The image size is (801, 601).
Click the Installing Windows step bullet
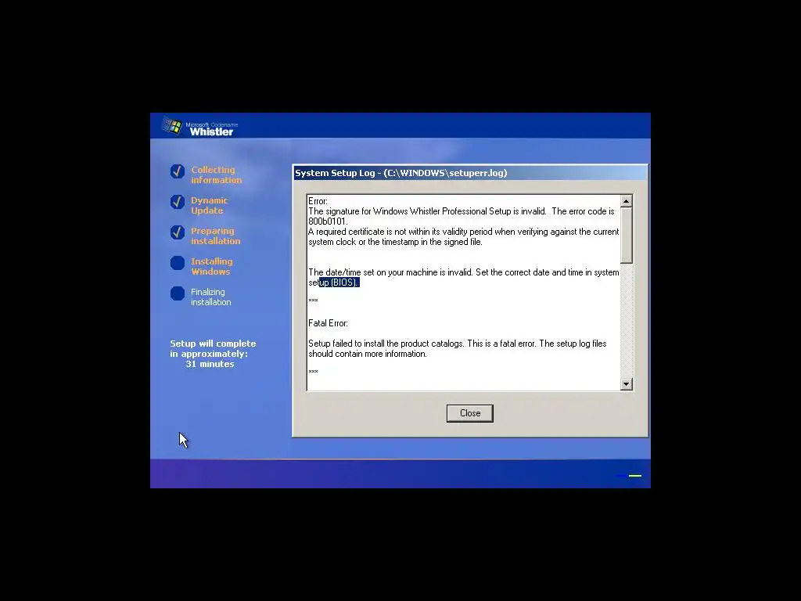pos(178,263)
